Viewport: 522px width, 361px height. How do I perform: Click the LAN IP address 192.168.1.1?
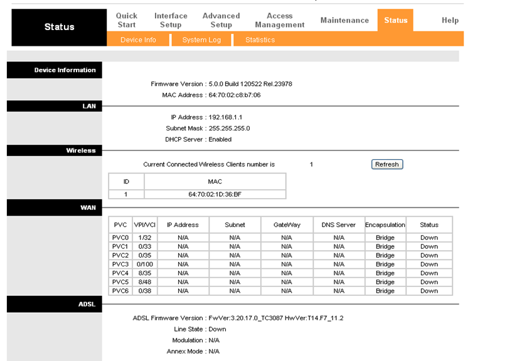click(x=225, y=117)
